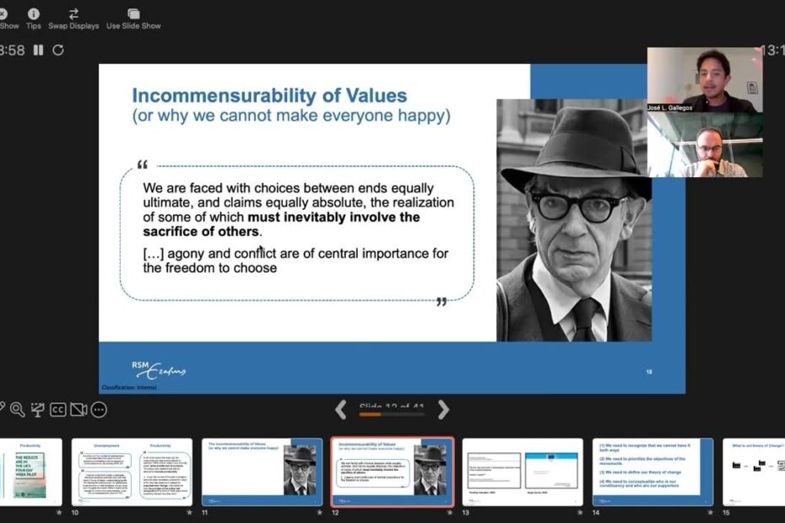Reset the timer with the circular arrow
This screenshot has width=785, height=523.
point(58,50)
